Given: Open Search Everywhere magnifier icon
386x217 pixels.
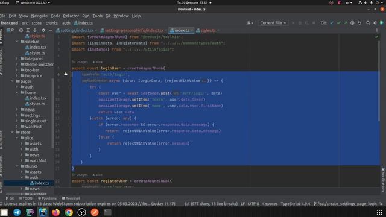Looking at the screenshot, I should (368, 23).
